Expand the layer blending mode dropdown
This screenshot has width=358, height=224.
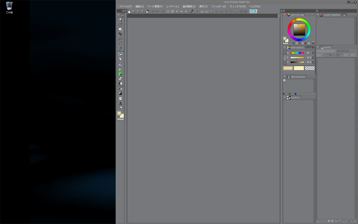click(327, 51)
